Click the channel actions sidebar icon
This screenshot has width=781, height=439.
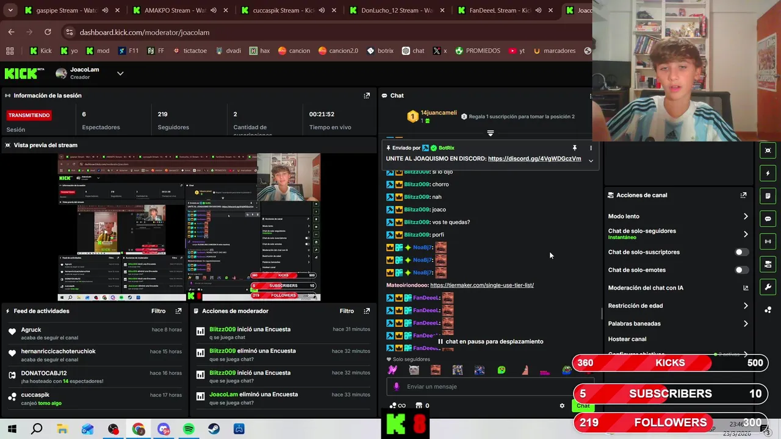pyautogui.click(x=768, y=264)
